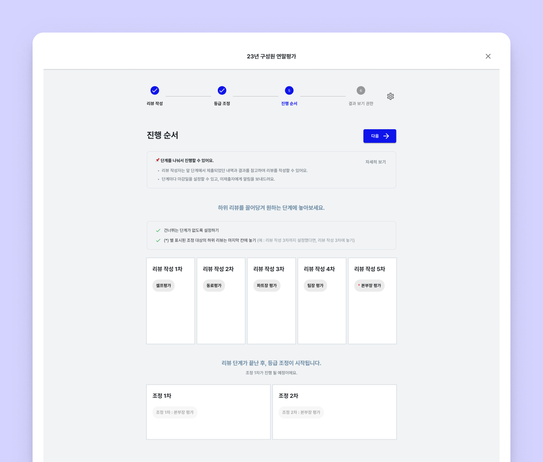Click the 다음 button

click(380, 136)
